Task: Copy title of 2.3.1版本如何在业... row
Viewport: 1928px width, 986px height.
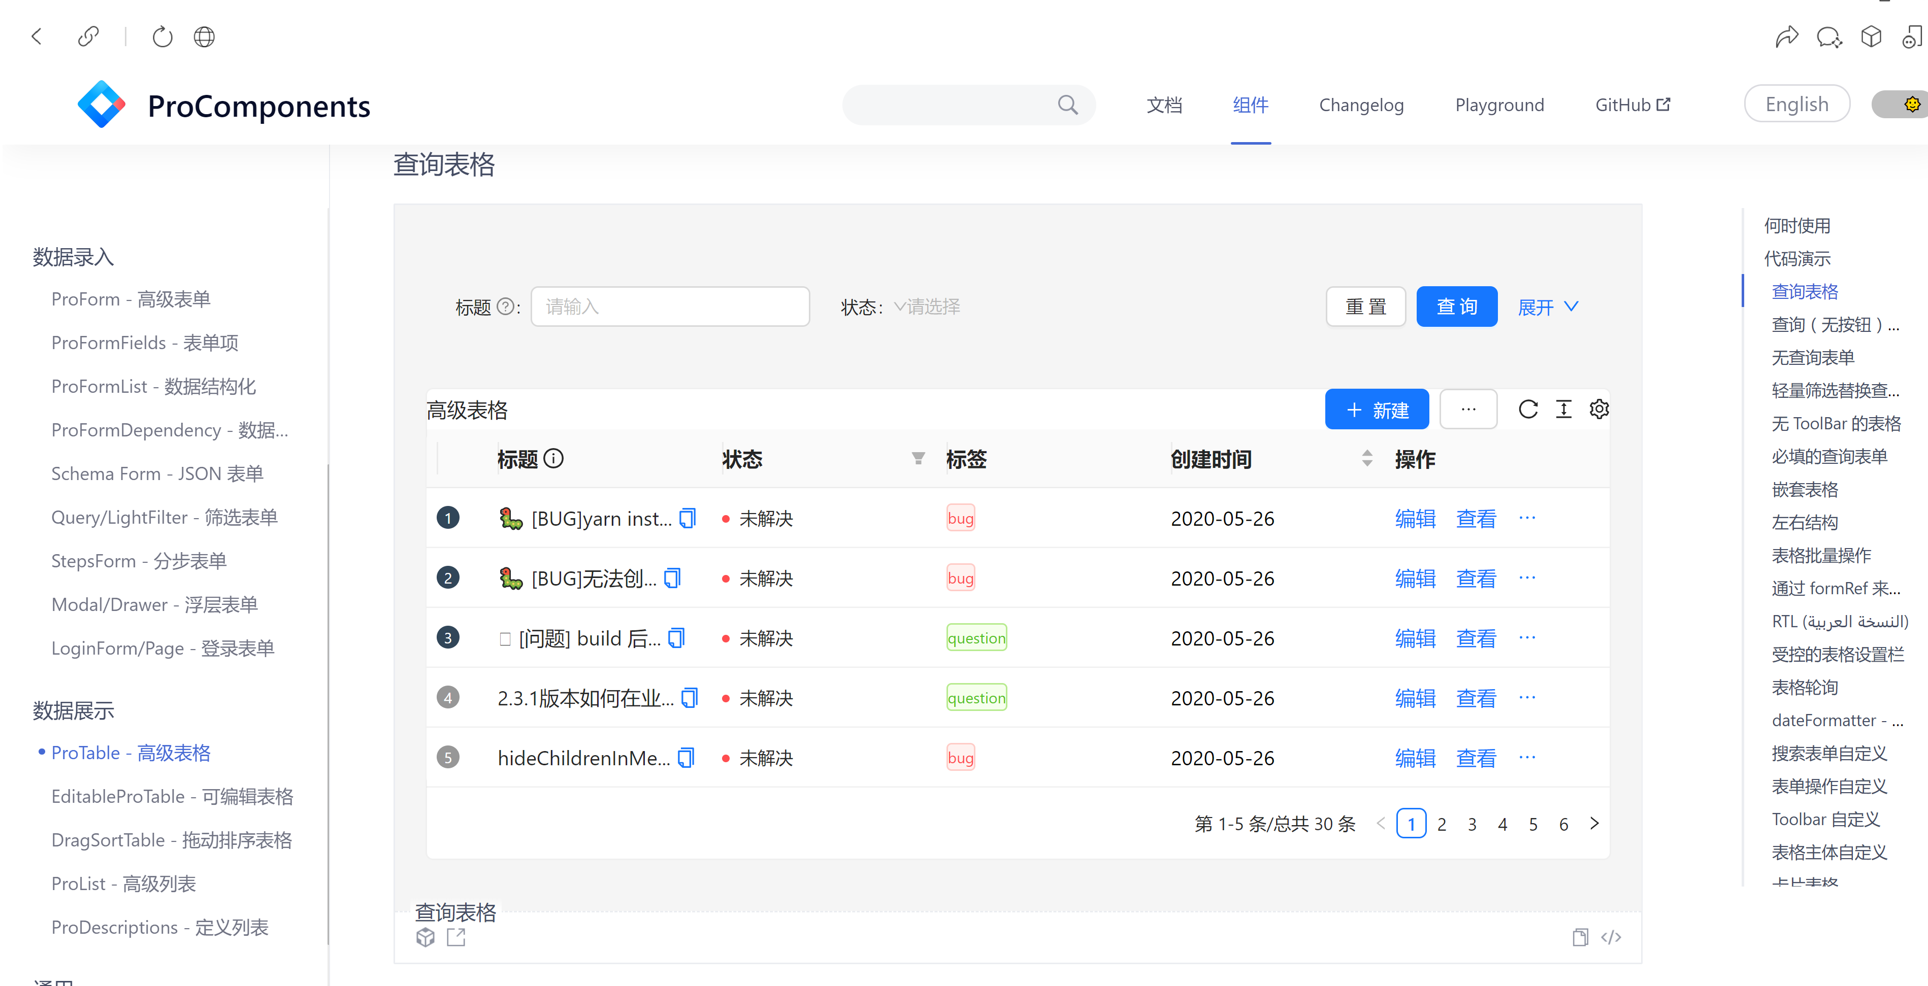Action: click(690, 697)
